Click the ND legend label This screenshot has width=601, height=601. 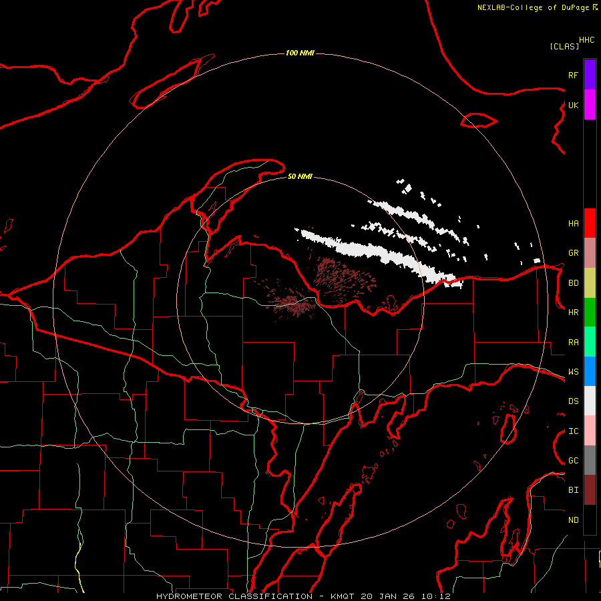[573, 520]
